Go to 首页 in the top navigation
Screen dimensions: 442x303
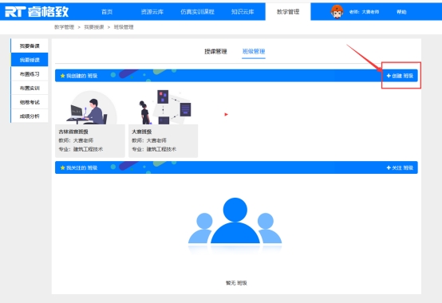click(x=107, y=12)
